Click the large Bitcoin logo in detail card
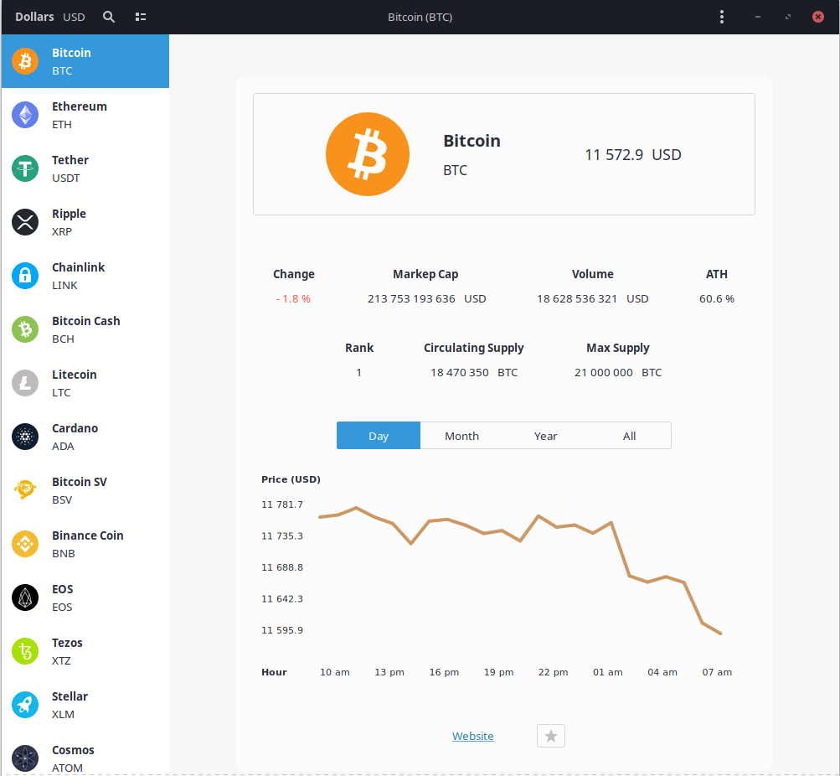 tap(368, 154)
